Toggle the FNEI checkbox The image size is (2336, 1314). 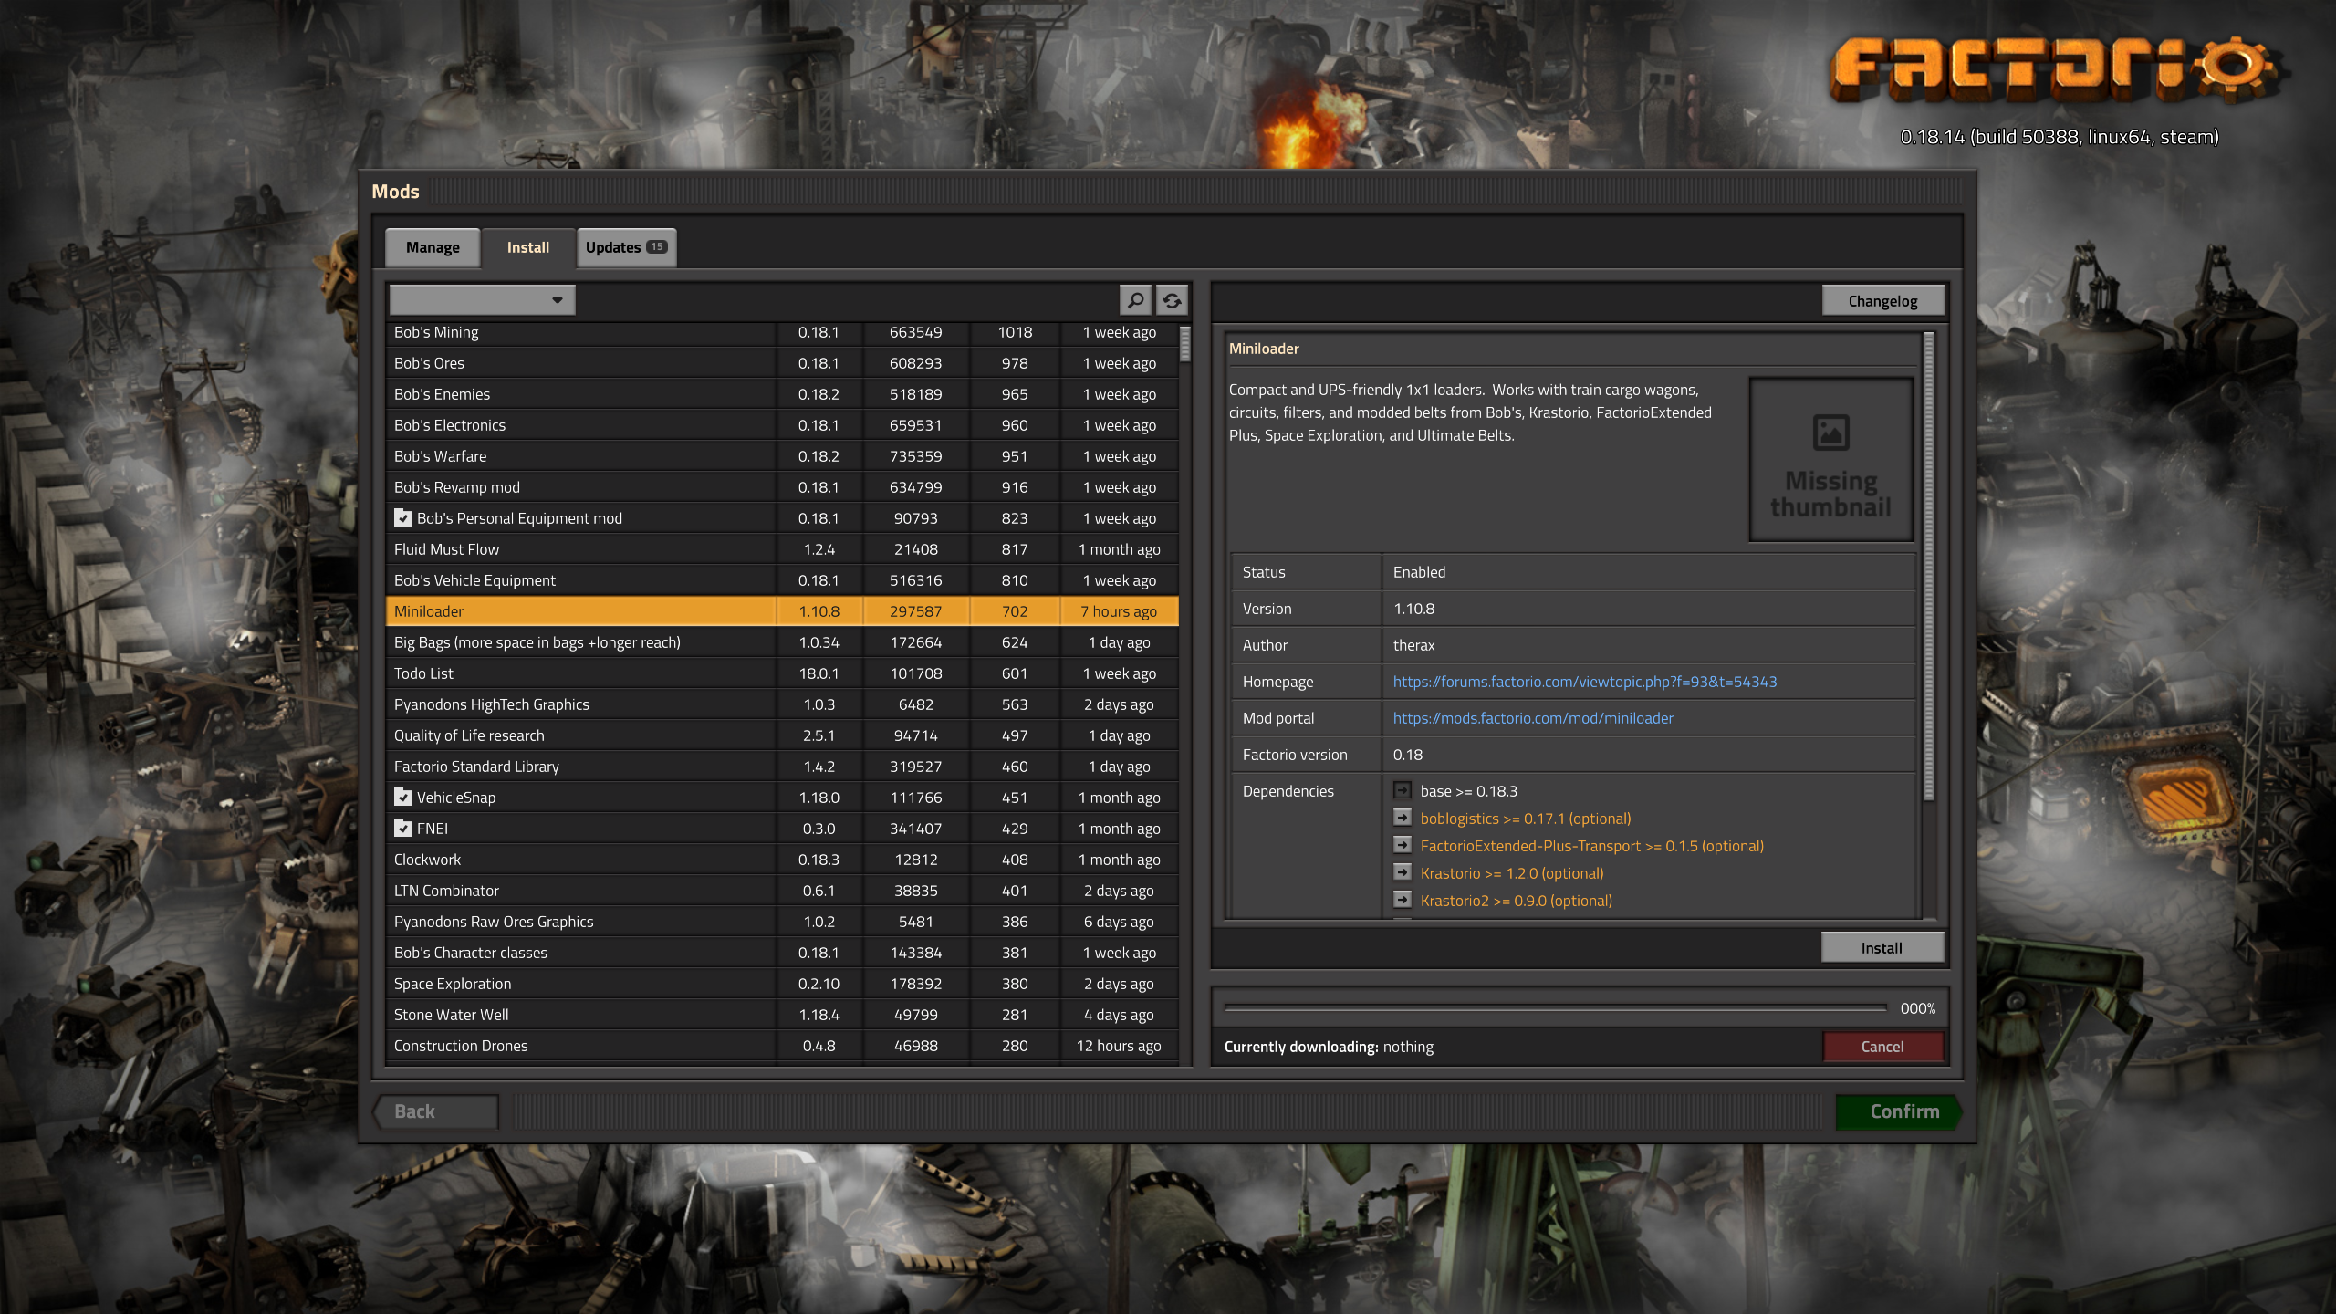click(x=402, y=828)
